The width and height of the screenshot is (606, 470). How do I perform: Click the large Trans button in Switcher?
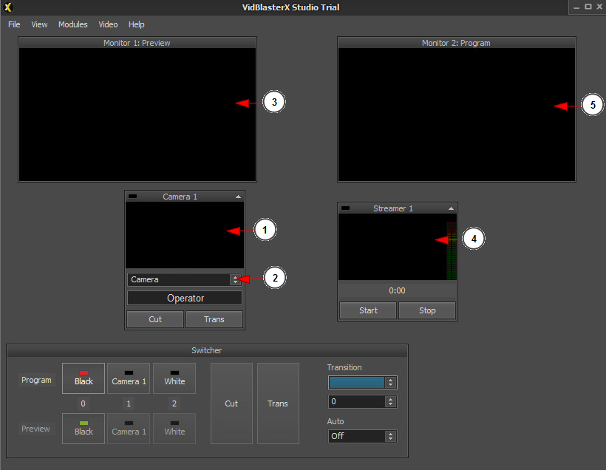[278, 403]
